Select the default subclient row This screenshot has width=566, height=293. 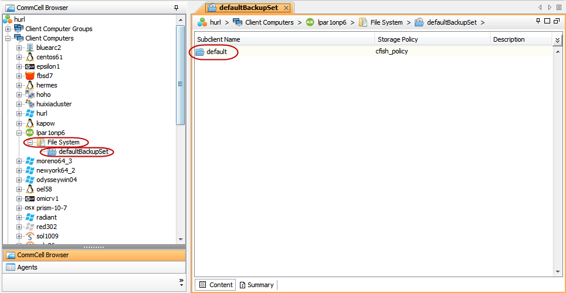click(216, 52)
